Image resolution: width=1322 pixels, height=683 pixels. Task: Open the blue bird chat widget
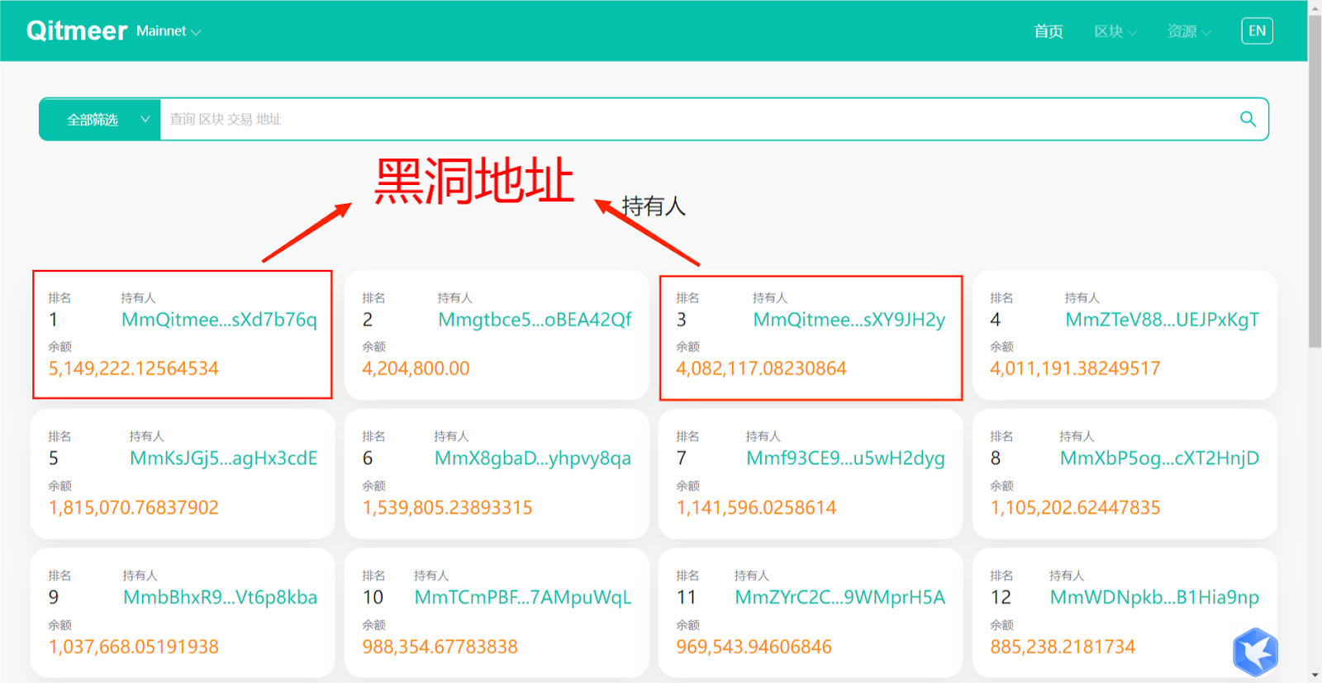point(1256,652)
